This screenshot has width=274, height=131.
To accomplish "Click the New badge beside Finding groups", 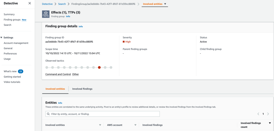I will pos(24,20).
